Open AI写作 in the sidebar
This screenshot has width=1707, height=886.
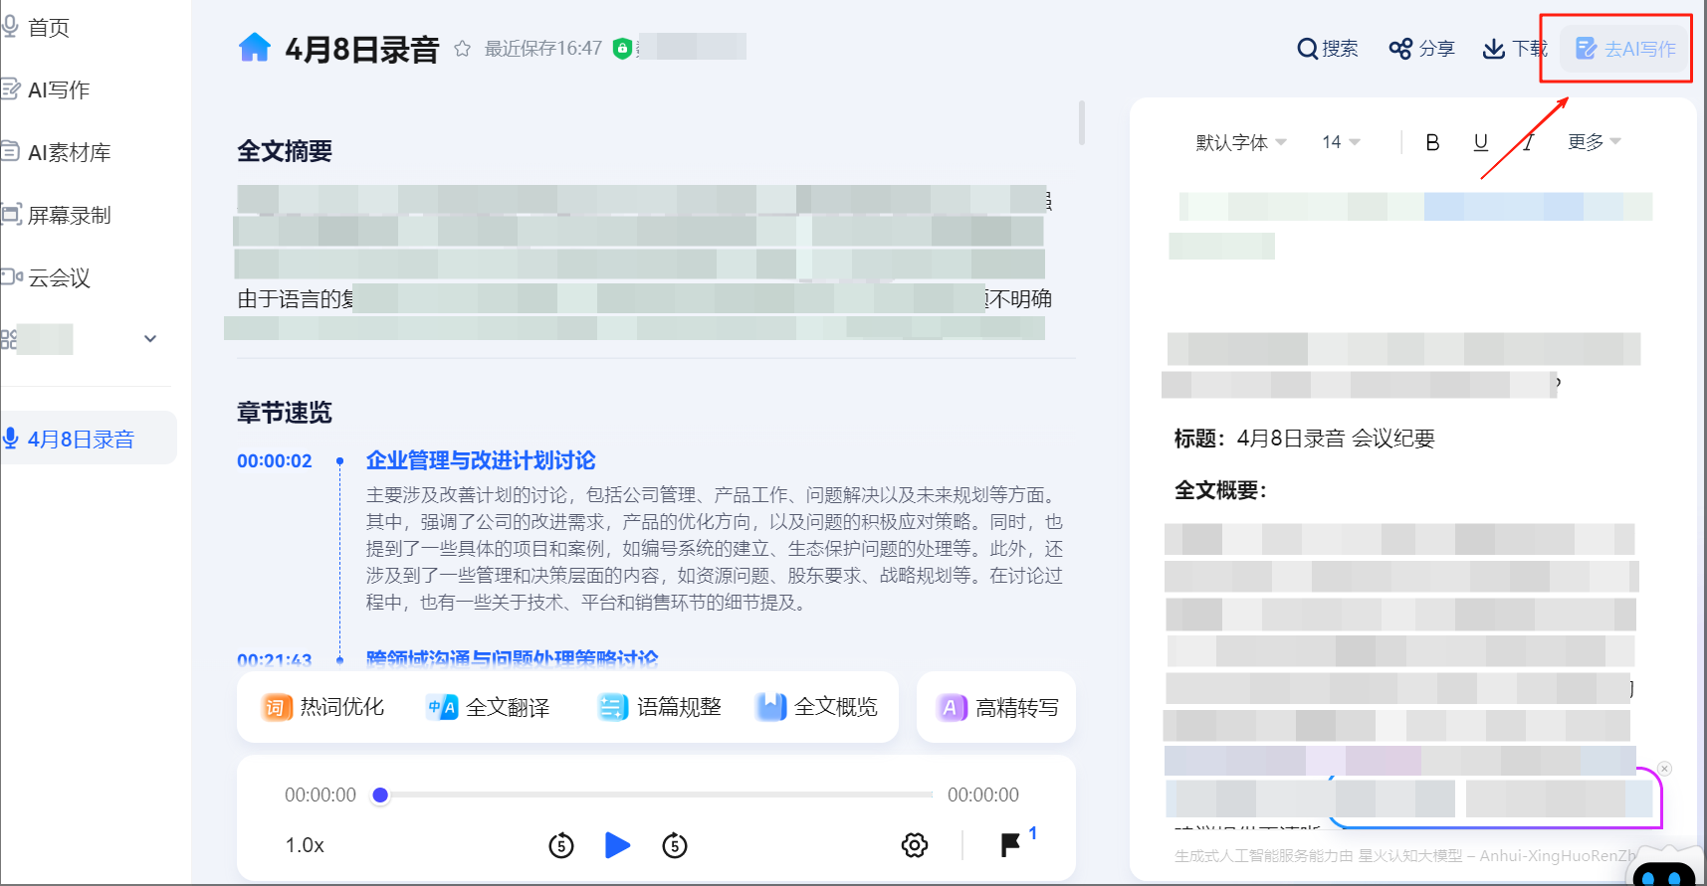pos(45,89)
